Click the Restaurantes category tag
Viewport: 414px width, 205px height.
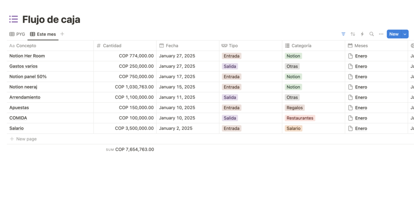tap(300, 118)
